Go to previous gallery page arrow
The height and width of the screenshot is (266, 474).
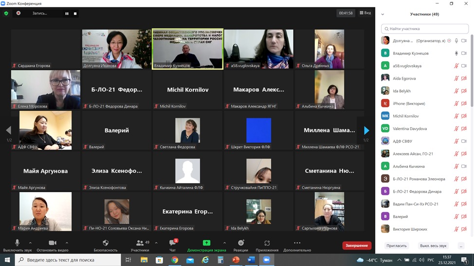[x=8, y=130]
